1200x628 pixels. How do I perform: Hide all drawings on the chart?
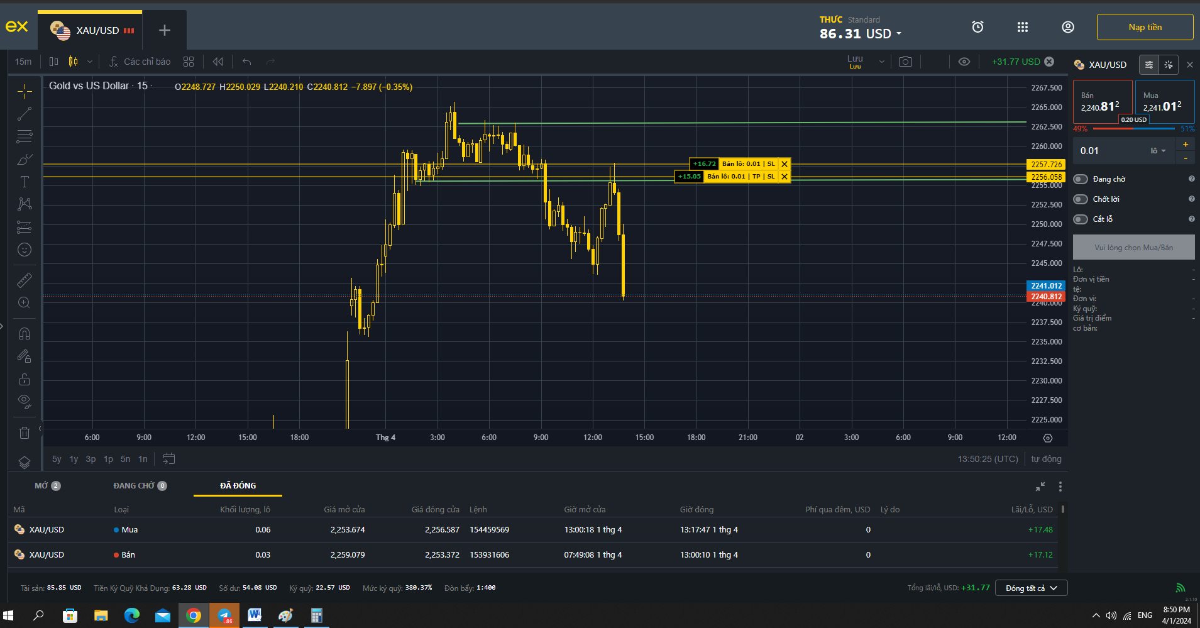(25, 402)
